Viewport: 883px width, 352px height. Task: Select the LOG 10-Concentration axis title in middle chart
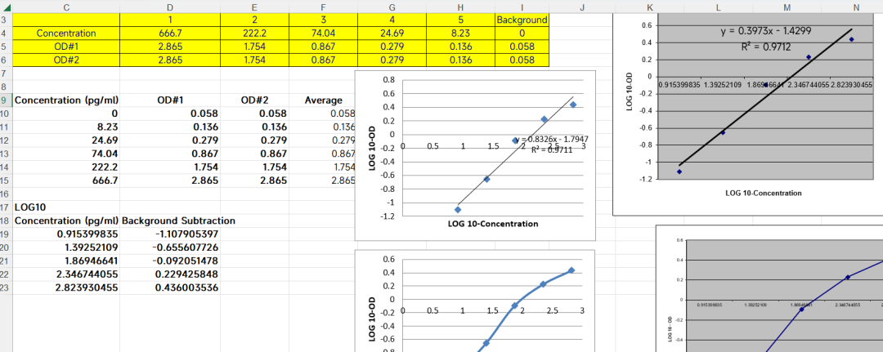tap(493, 224)
